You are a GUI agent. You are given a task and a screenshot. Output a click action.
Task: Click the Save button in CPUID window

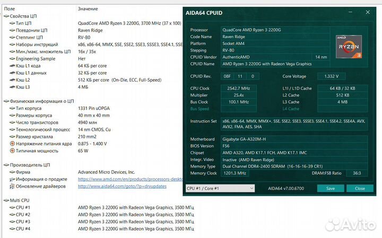(331, 188)
